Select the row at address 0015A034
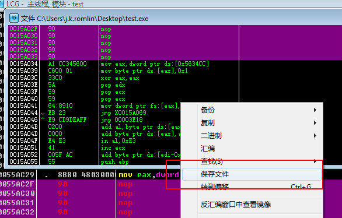Image resolution: width=342 pixels, height=218 pixels. click(x=124, y=64)
